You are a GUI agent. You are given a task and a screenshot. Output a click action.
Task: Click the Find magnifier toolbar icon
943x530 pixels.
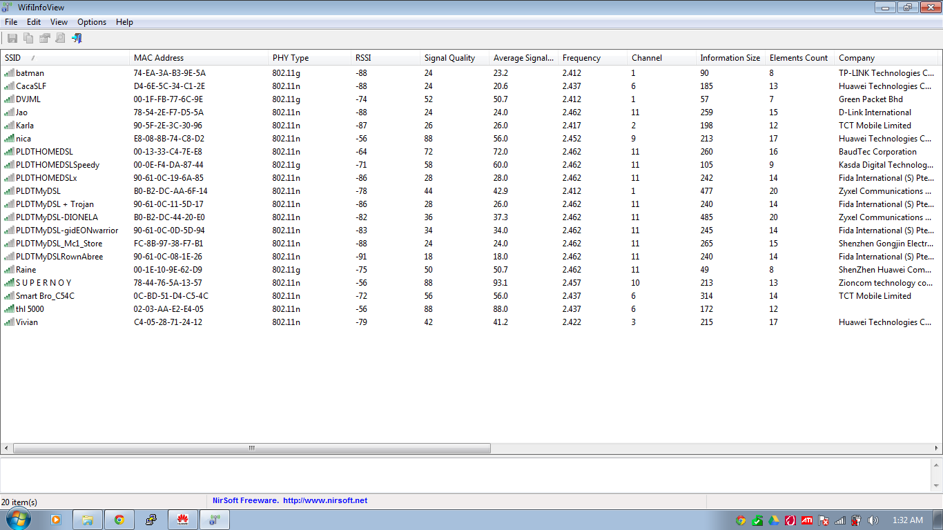click(x=61, y=38)
